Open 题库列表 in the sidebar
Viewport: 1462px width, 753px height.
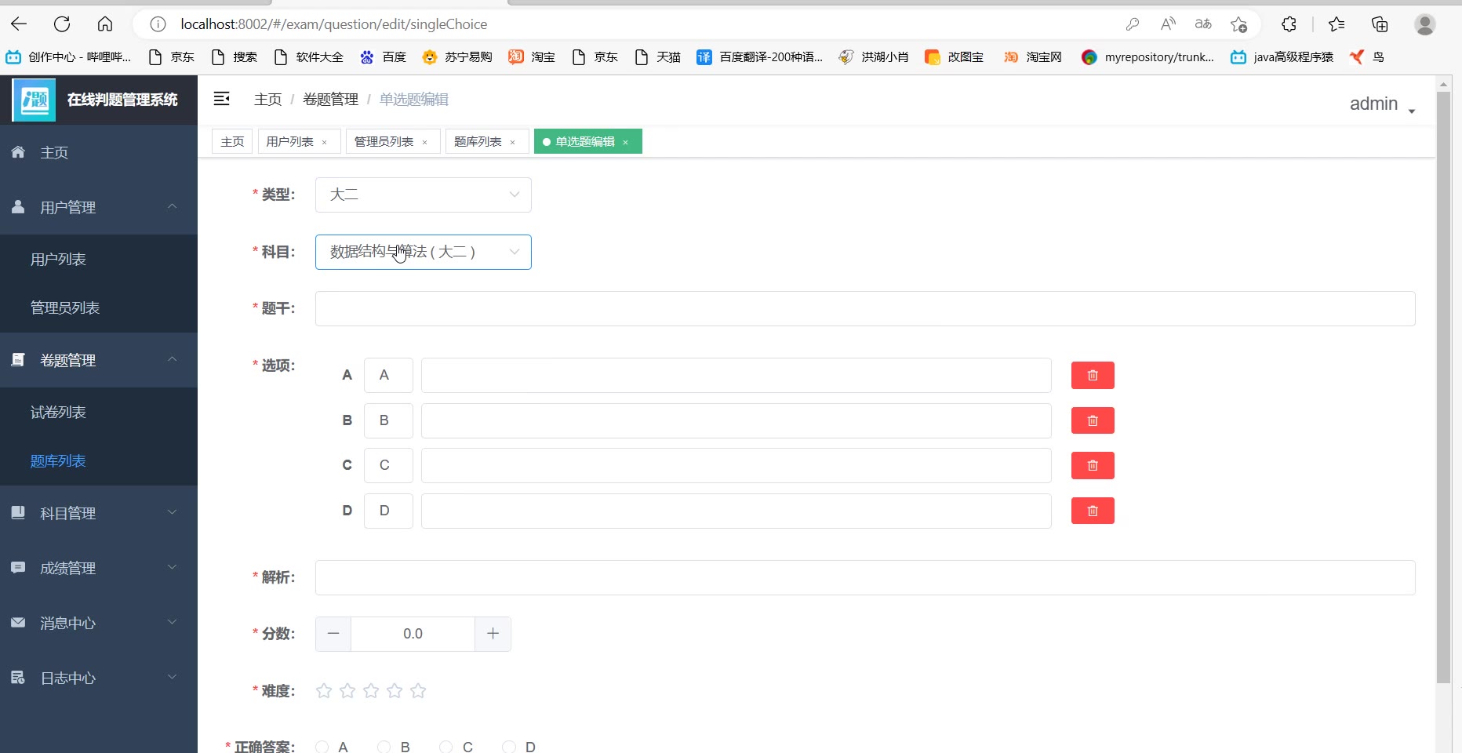[99, 460]
